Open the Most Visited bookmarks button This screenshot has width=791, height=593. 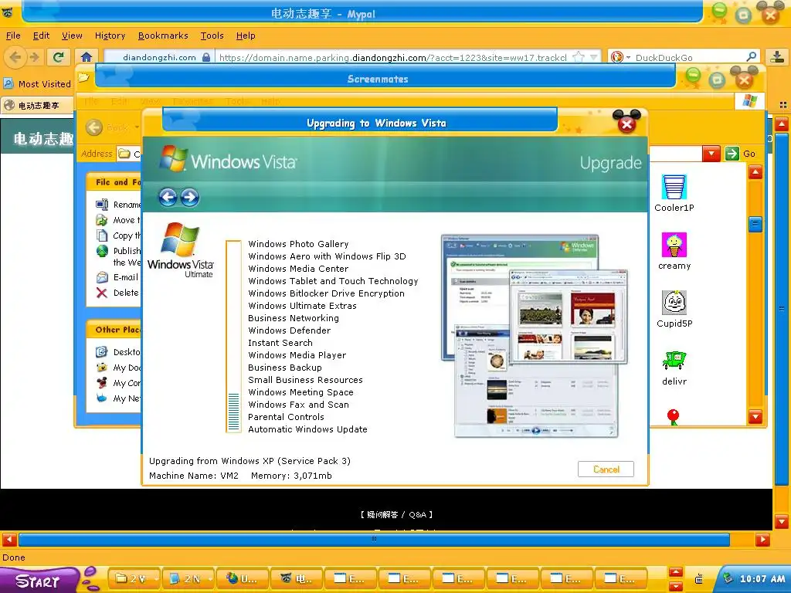[37, 83]
